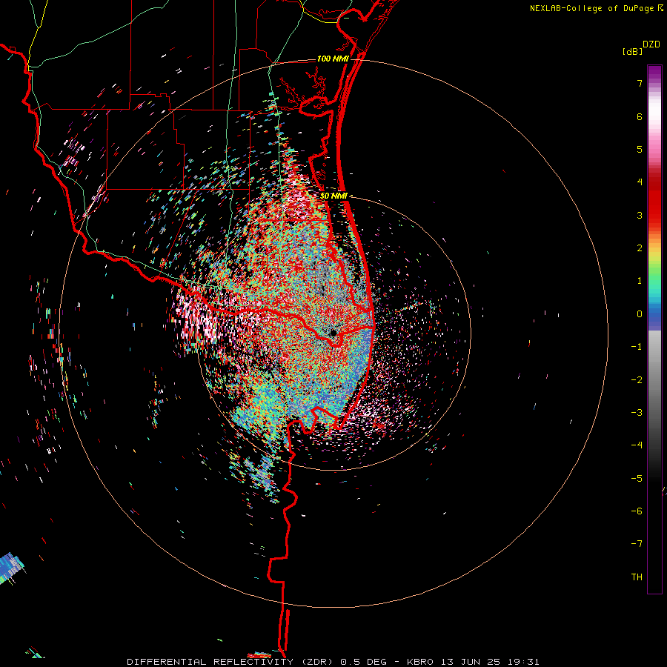
Task: Click the 100 NMI range ring label
Action: coord(333,59)
